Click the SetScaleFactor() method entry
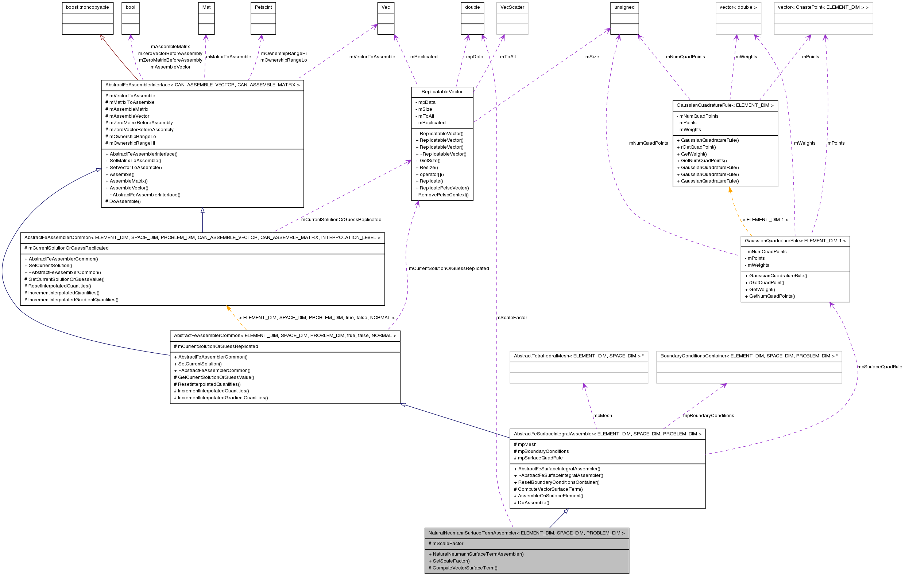Viewport: 905px width, 576px height. tap(450, 561)
